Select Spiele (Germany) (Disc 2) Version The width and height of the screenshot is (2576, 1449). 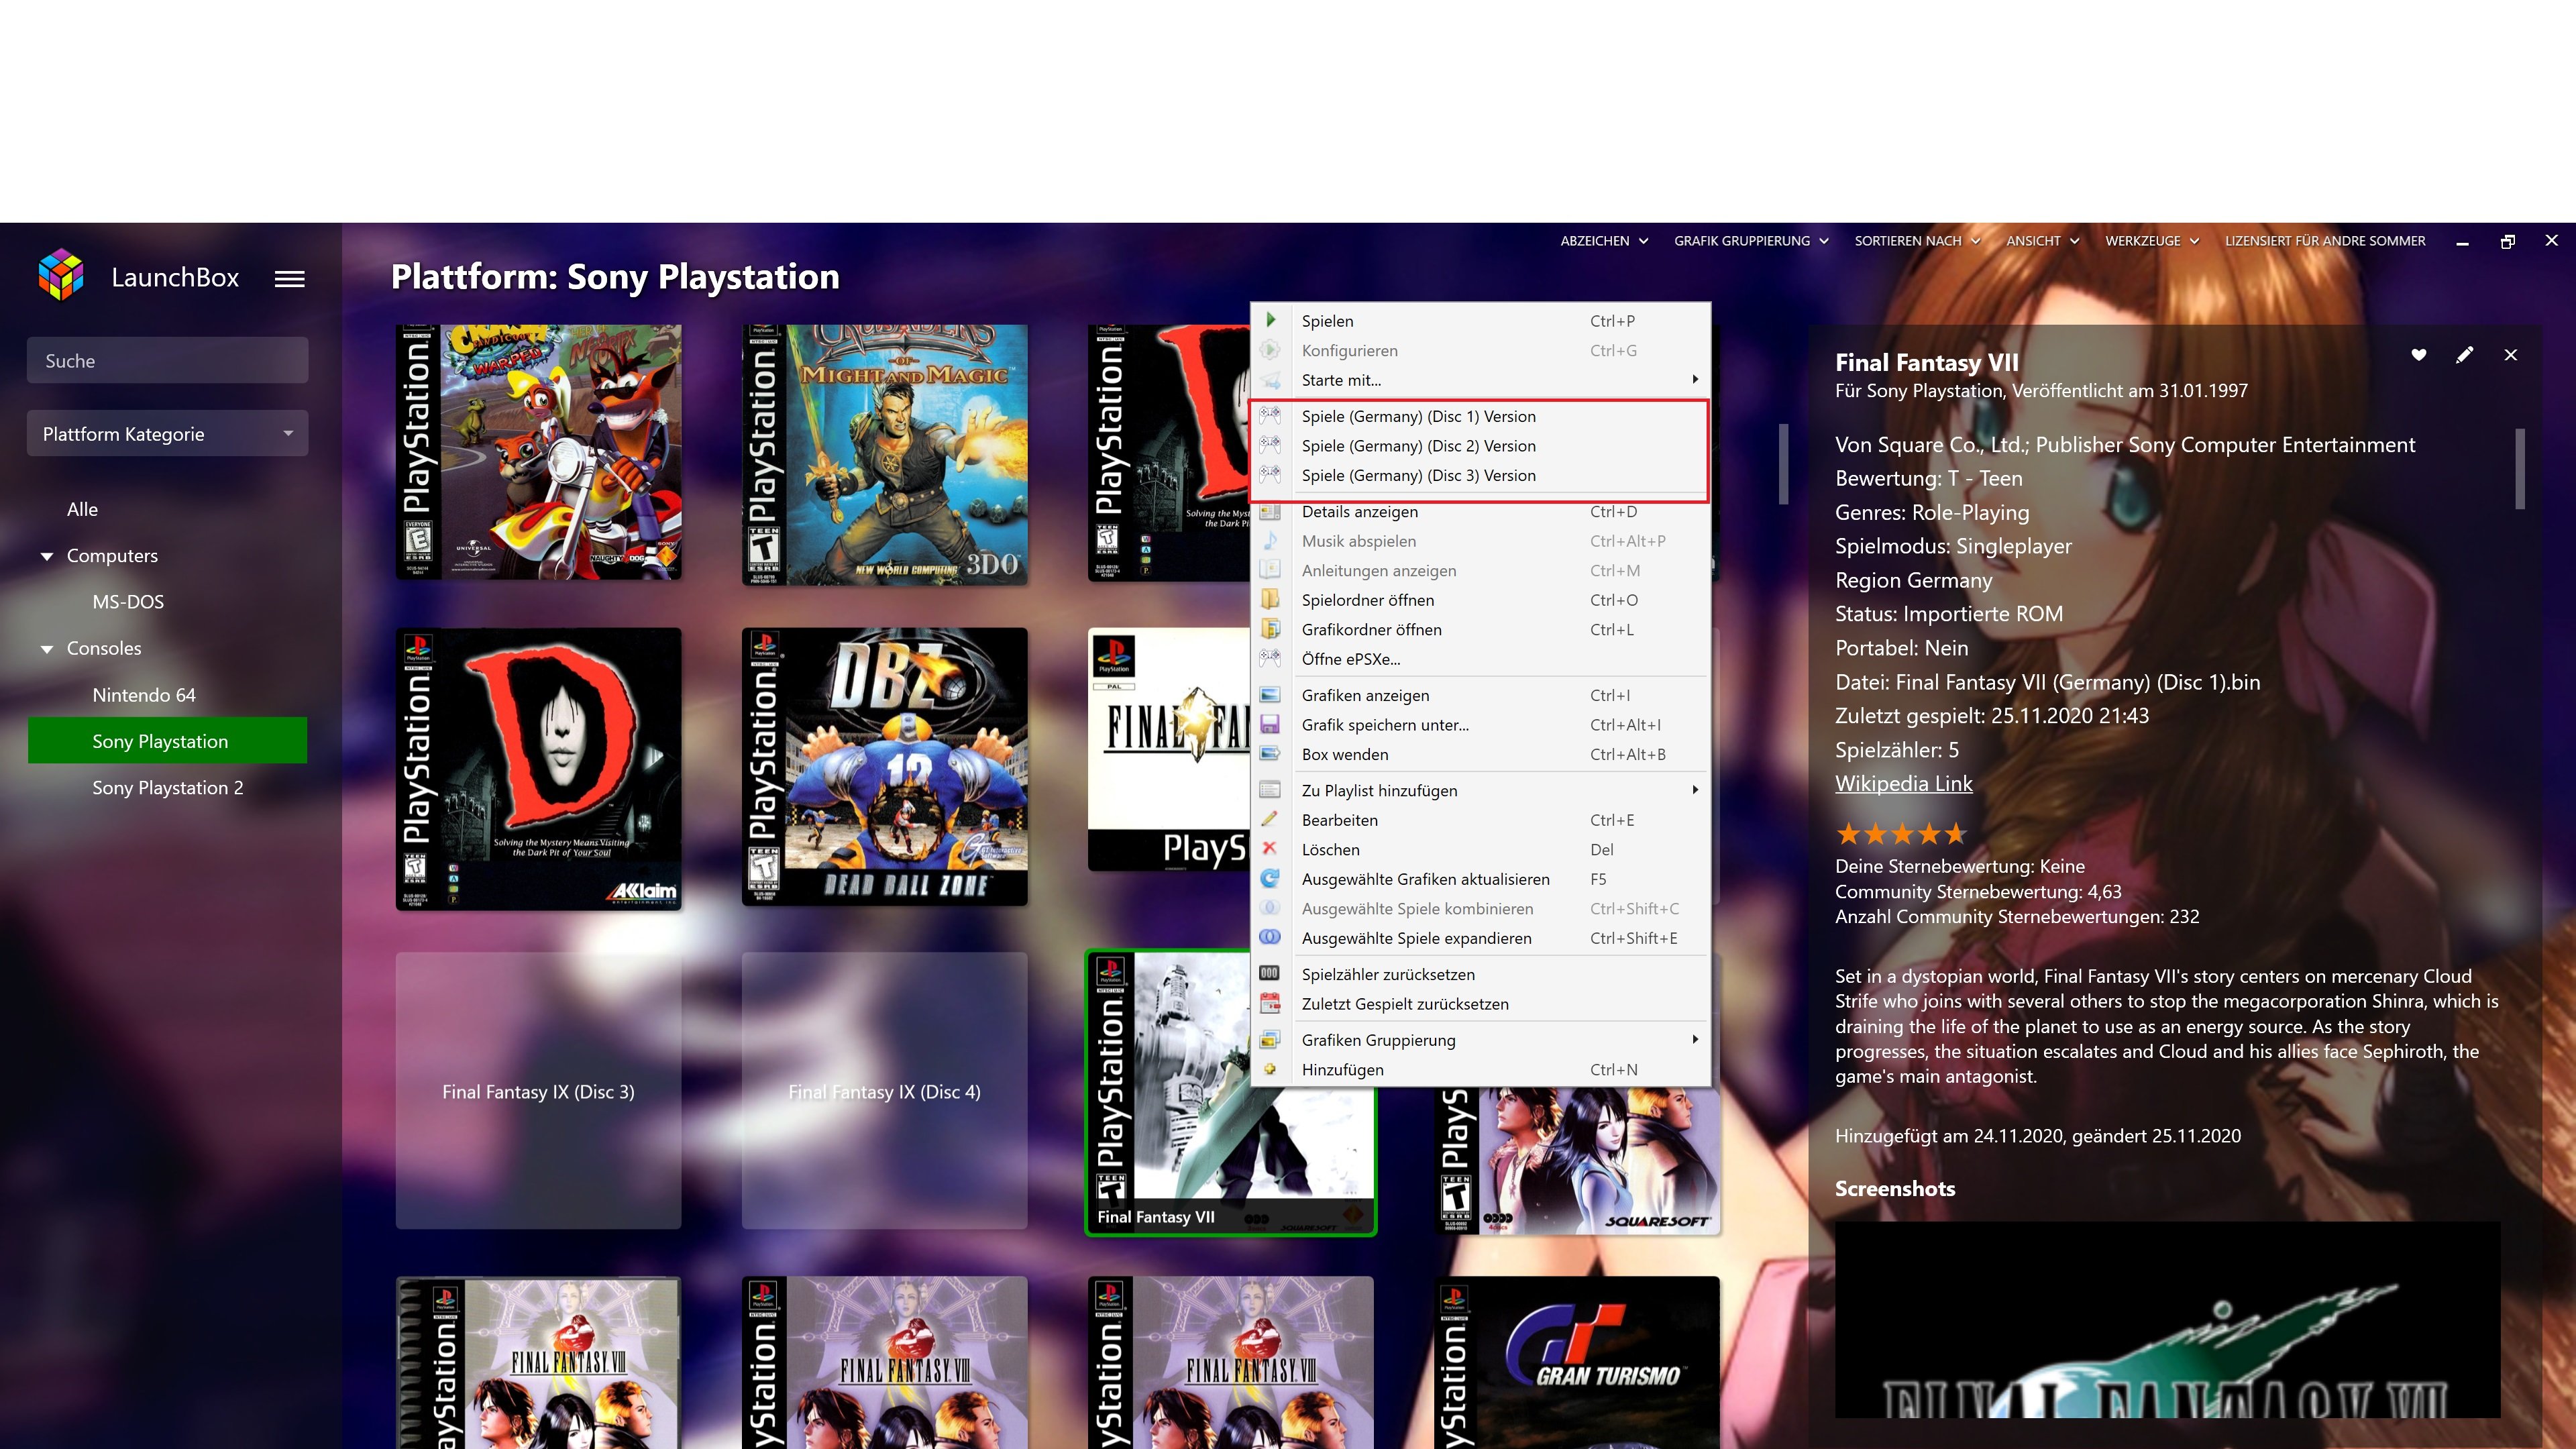pyautogui.click(x=1480, y=446)
